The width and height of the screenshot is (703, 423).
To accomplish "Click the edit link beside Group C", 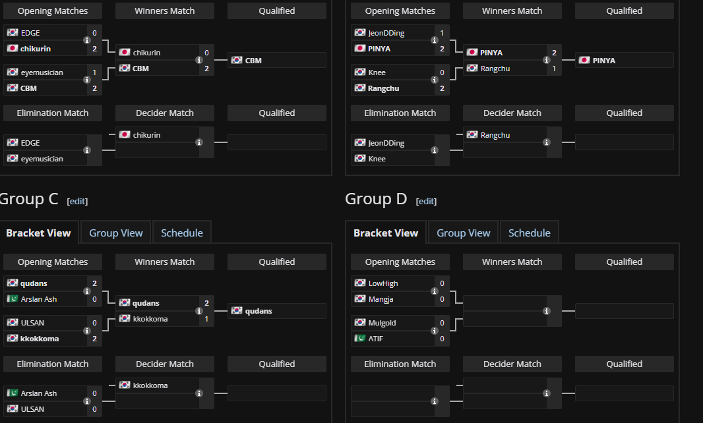I will 77,201.
